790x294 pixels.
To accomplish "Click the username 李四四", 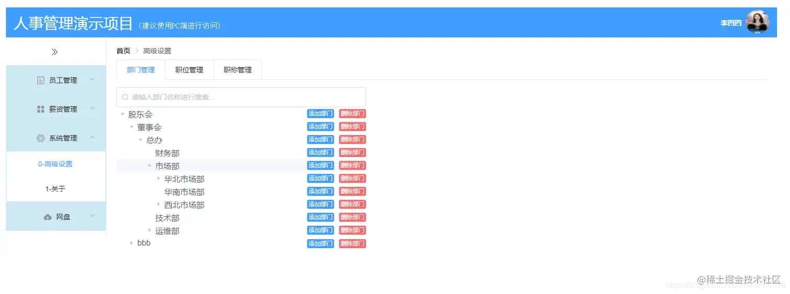I will (731, 23).
